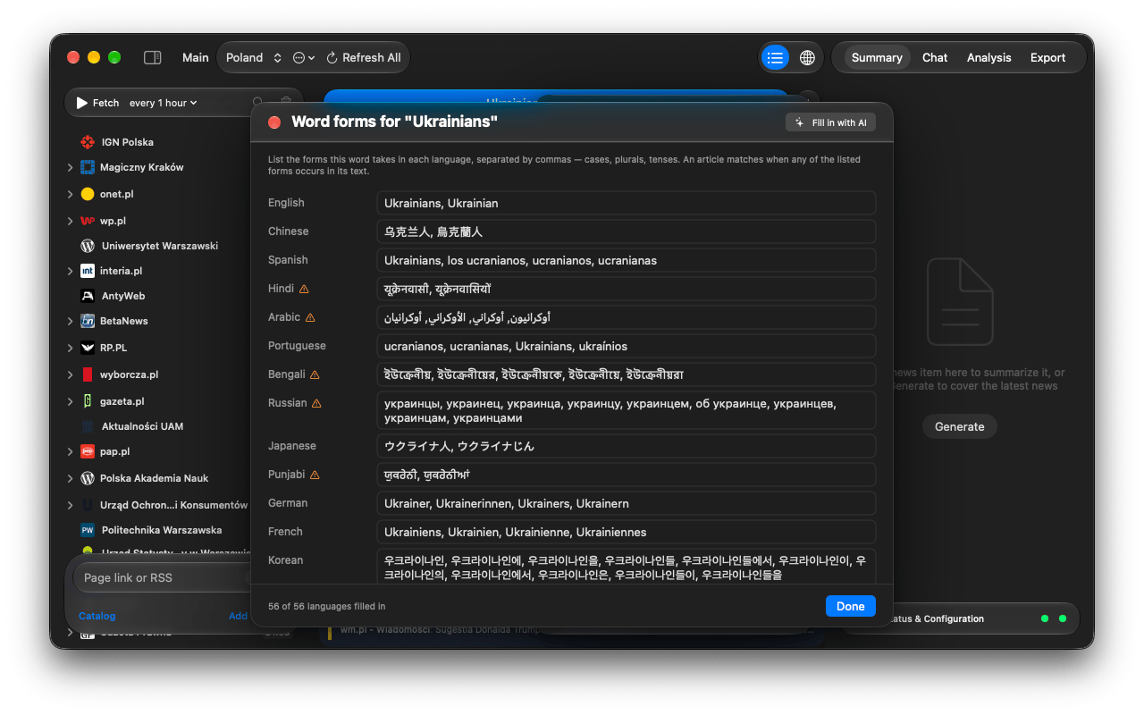Click the AntyWeb feed icon
1144x715 pixels.
point(88,296)
